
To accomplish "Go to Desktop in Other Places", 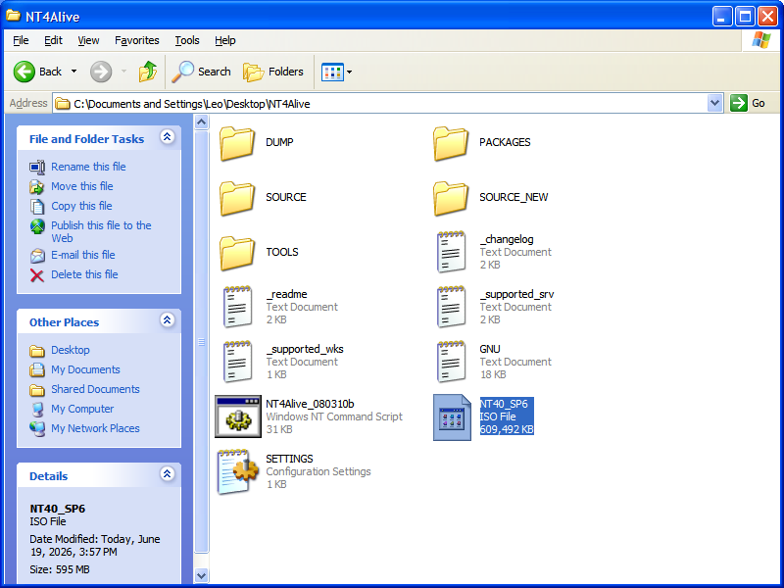I will click(70, 350).
